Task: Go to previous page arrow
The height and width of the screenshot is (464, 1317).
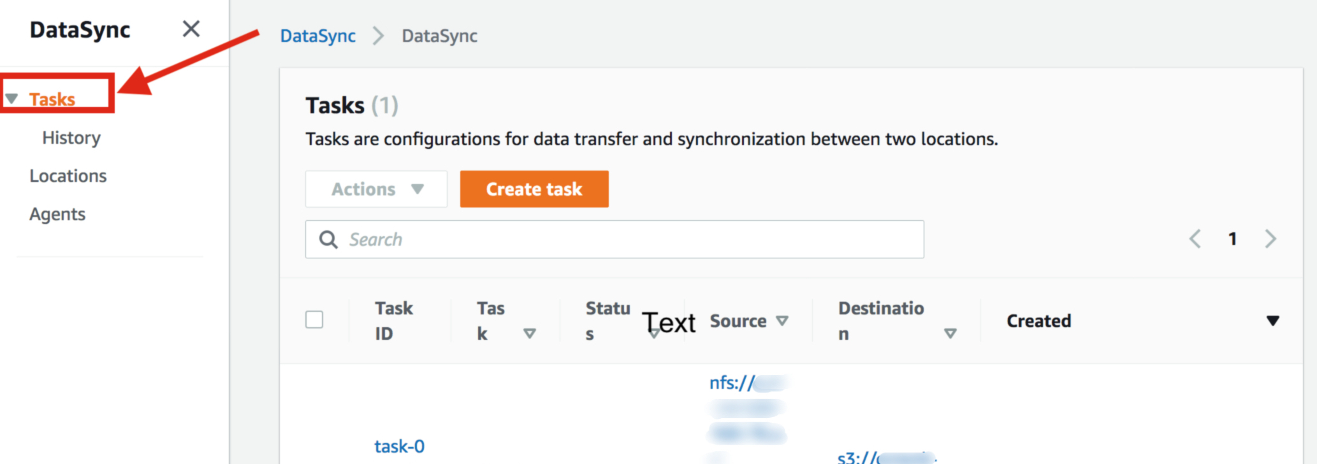Action: [x=1195, y=239]
